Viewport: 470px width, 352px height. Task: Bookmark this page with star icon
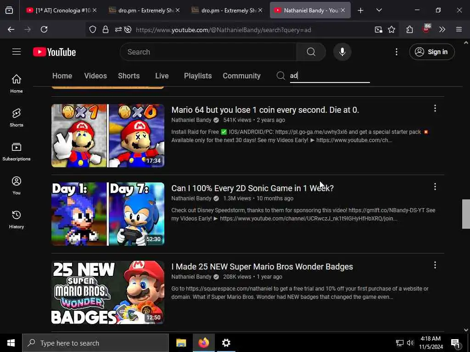tap(391, 29)
